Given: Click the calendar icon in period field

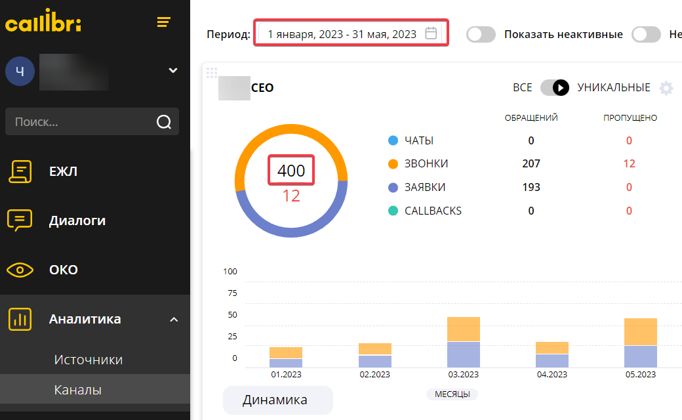Looking at the screenshot, I should point(431,33).
